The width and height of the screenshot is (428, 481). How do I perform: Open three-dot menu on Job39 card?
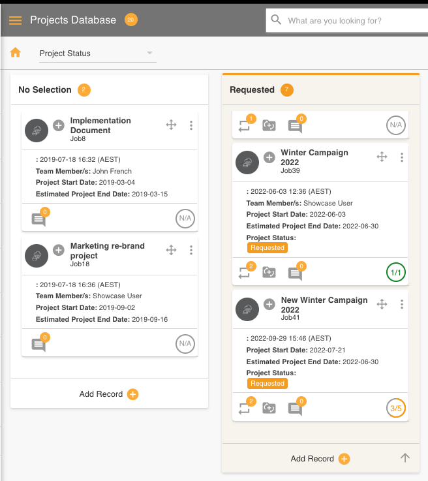click(x=402, y=157)
